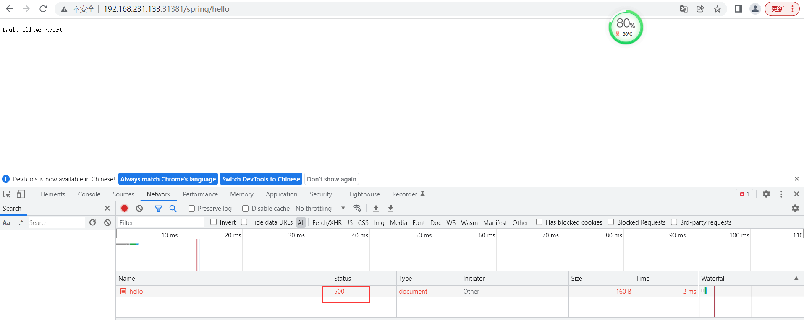Tick the Hide data URLs checkbox
Screen dimensions: 804x320
tap(244, 222)
